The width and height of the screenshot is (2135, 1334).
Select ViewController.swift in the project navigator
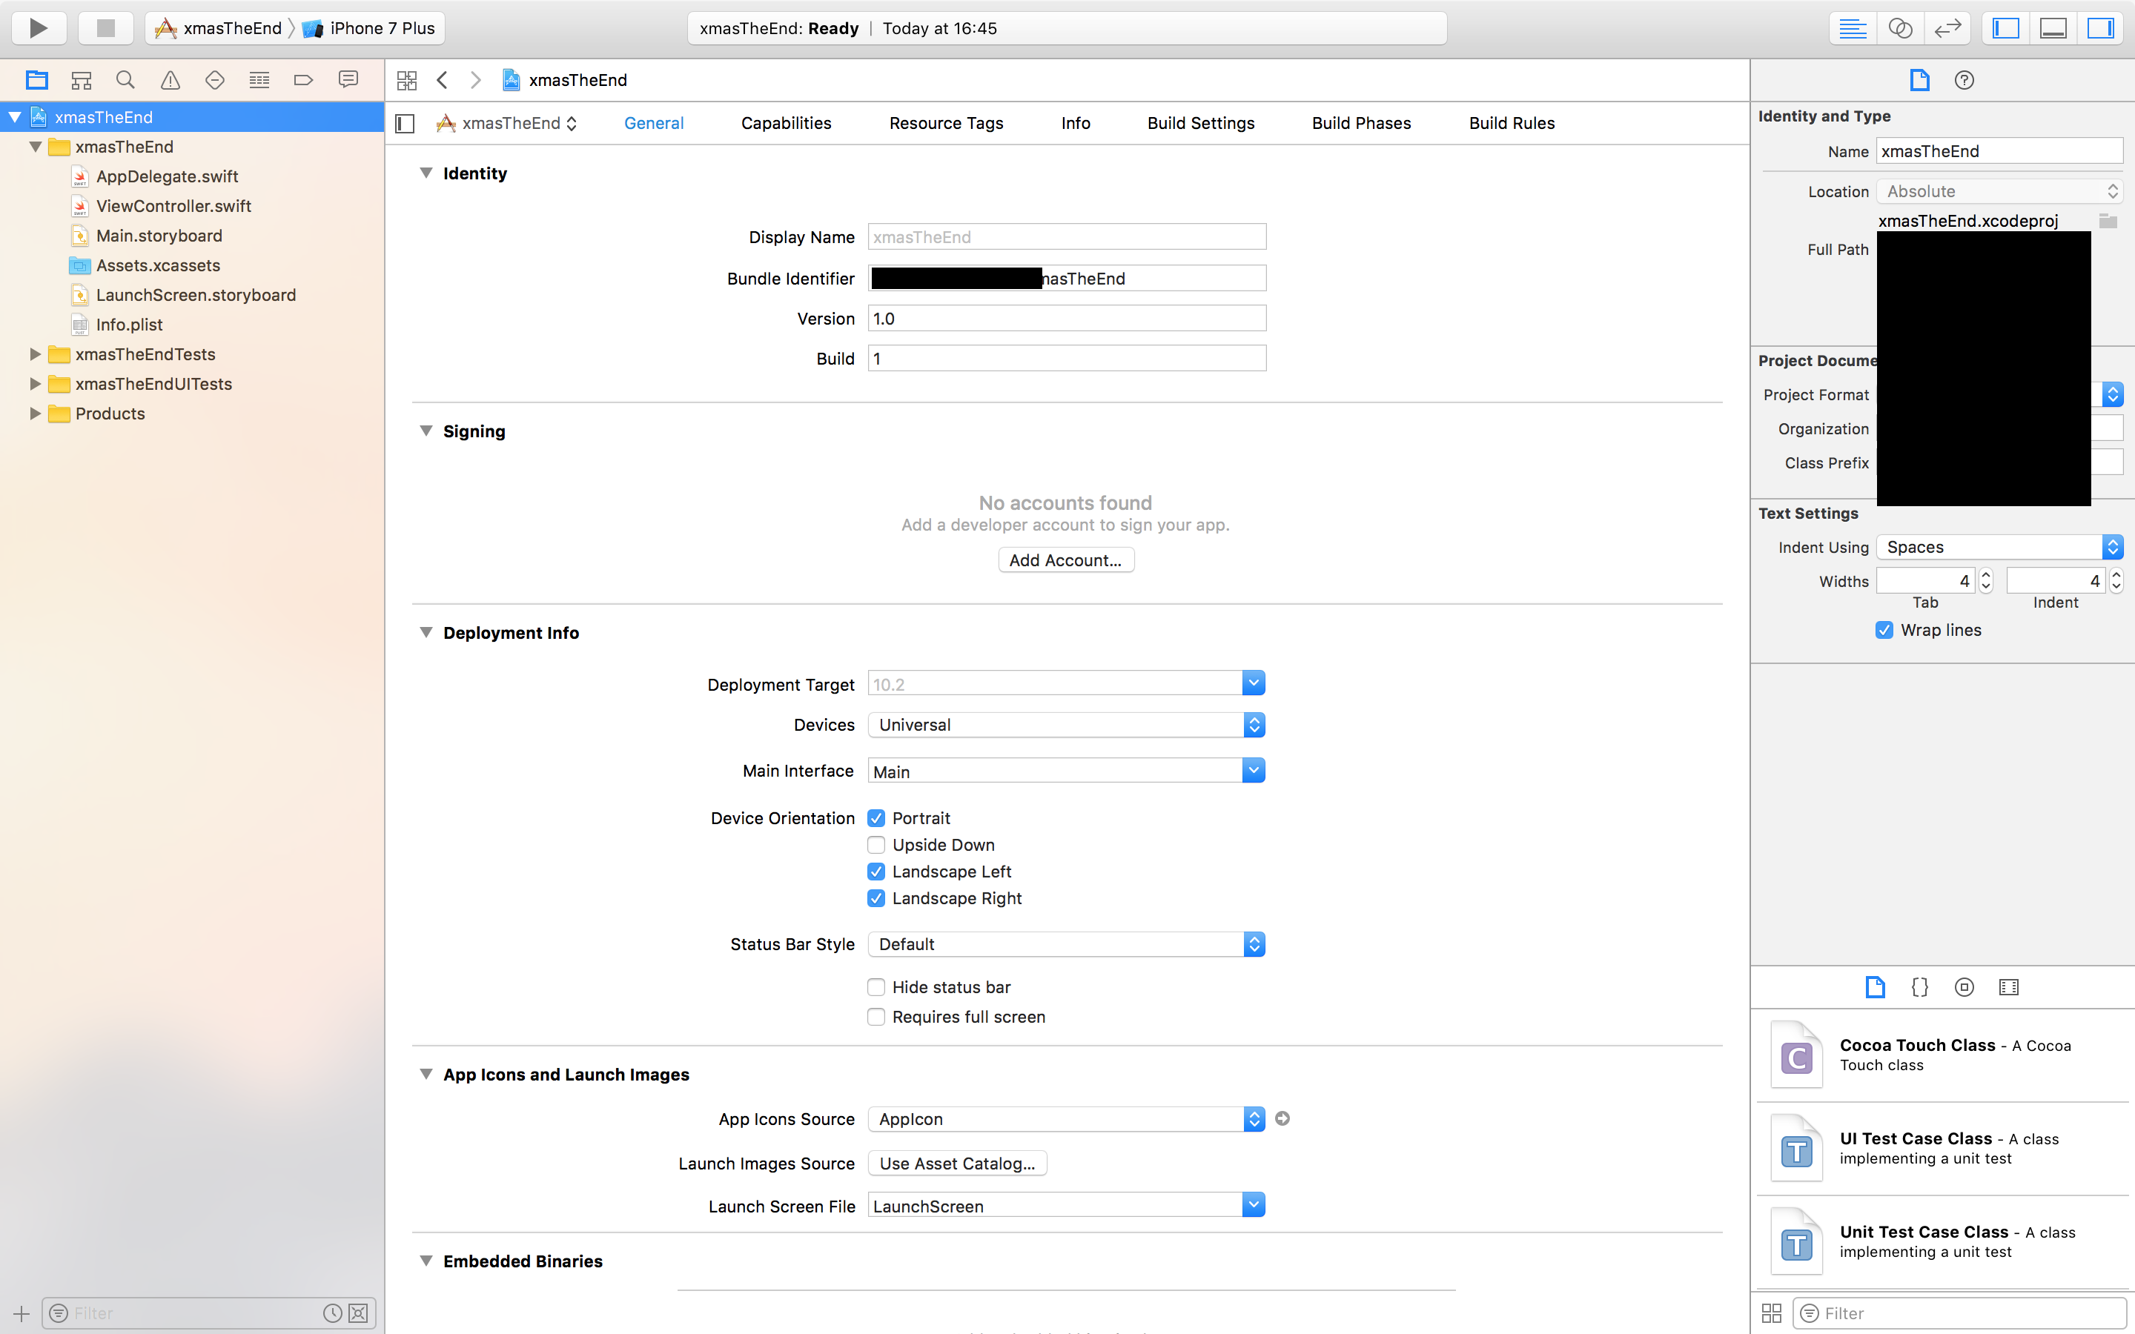point(173,205)
